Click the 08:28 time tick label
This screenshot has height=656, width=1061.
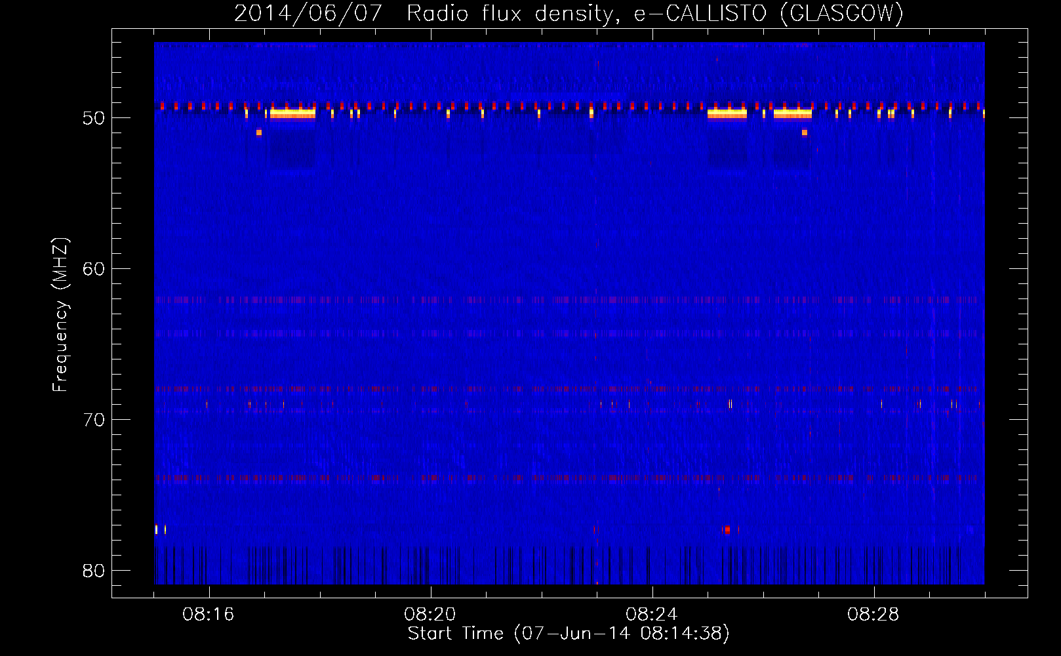[x=873, y=615]
